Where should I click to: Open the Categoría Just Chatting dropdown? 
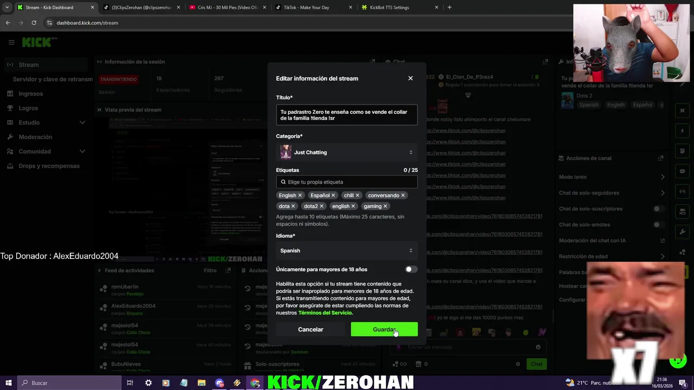click(x=346, y=152)
